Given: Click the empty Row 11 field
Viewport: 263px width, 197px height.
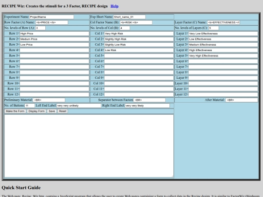Looking at the screenshot, I should coord(55,89).
